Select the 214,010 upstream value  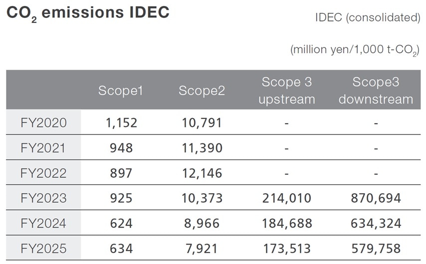[287, 198]
